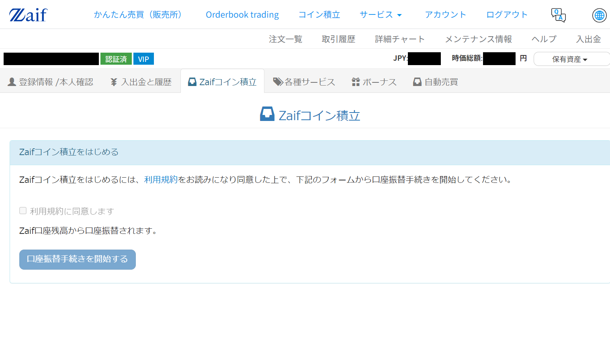The width and height of the screenshot is (610, 342).
Task: Click the text Zaif口座残高から口座振替されます。
Action: tap(88, 231)
